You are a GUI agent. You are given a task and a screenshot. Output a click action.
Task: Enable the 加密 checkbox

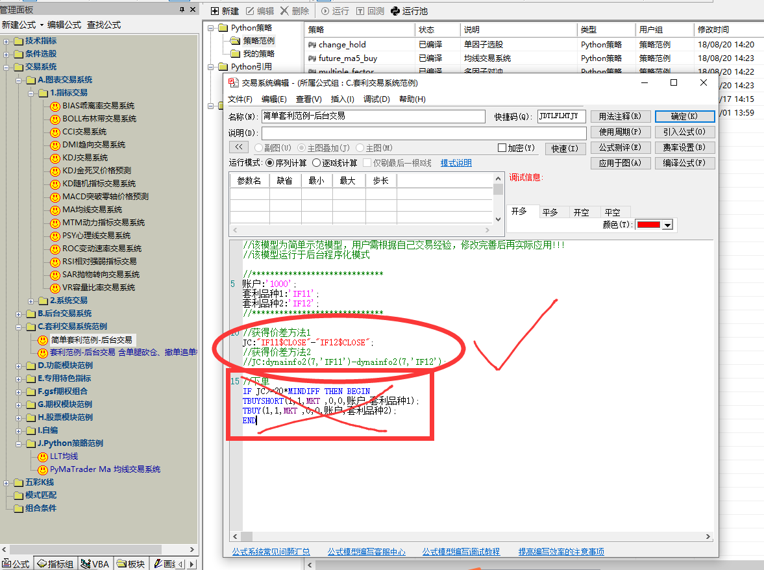tap(502, 148)
